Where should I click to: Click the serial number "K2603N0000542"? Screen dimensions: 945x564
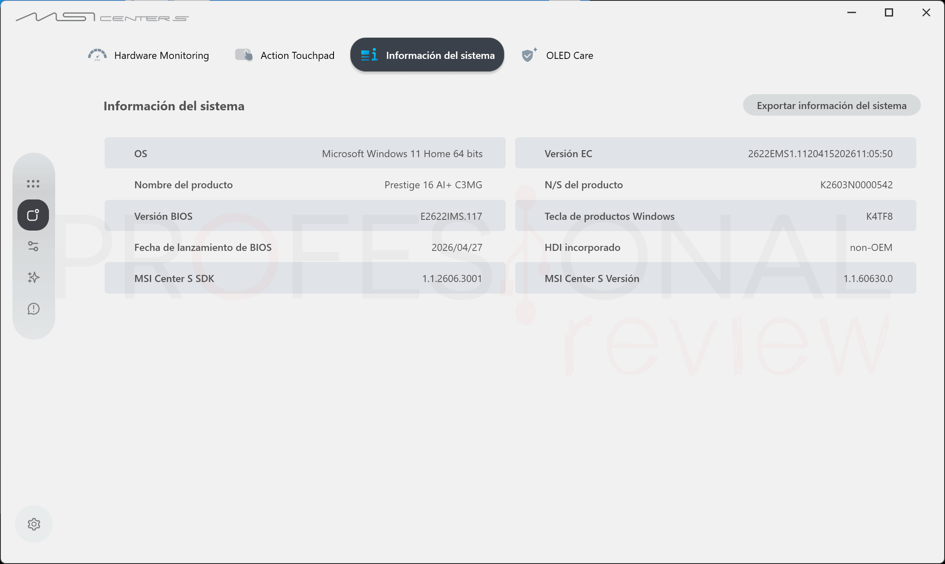tap(856, 185)
